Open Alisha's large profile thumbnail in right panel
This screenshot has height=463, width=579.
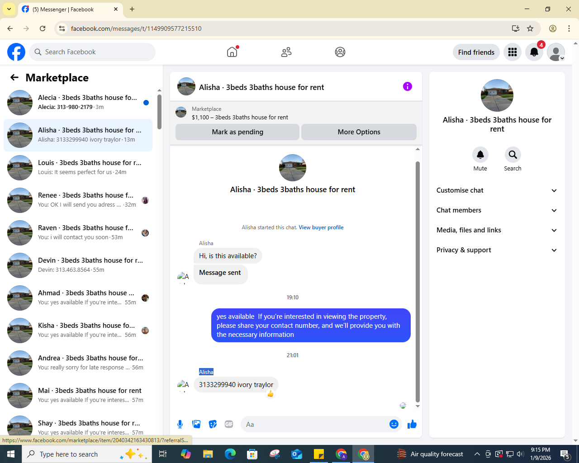tap(497, 95)
